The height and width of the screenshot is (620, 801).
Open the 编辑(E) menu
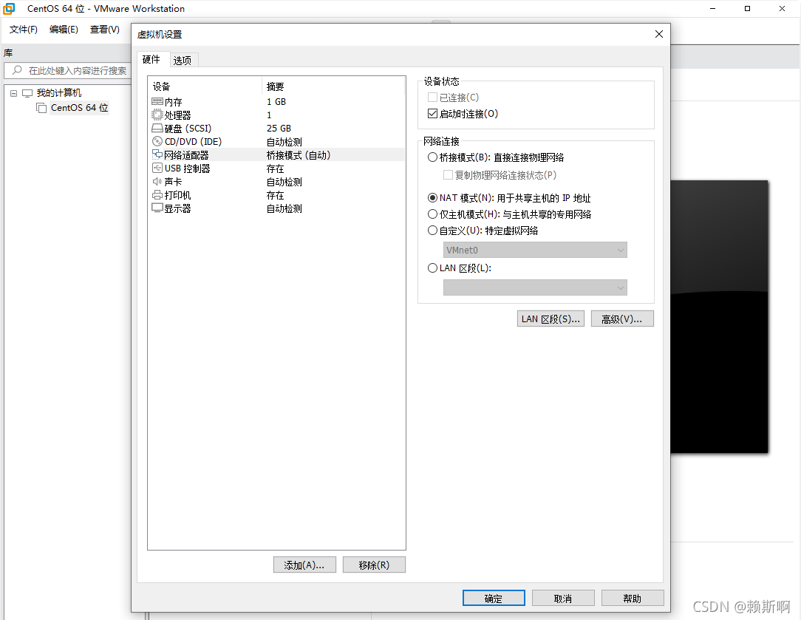pos(64,29)
